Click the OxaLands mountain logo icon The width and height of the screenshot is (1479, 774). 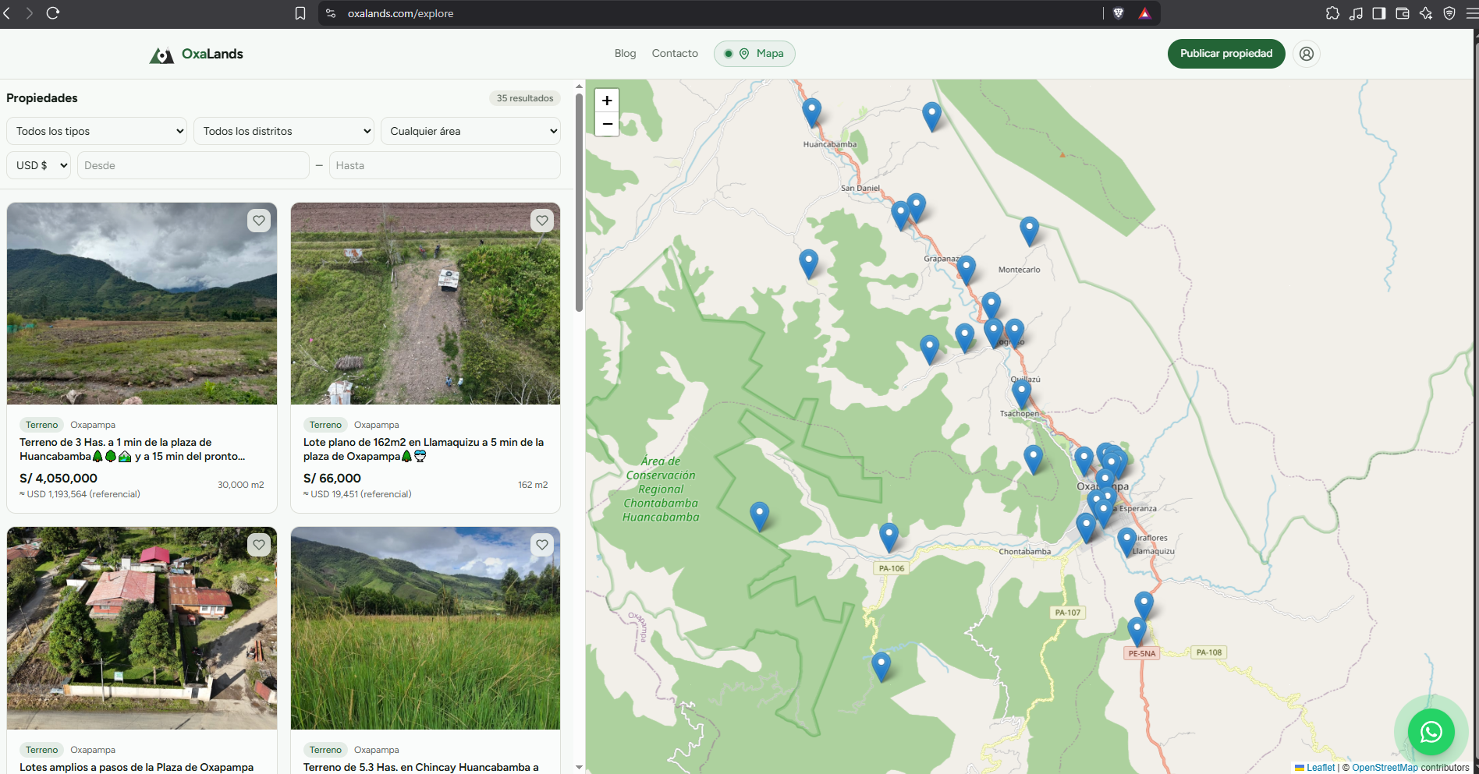coord(161,55)
